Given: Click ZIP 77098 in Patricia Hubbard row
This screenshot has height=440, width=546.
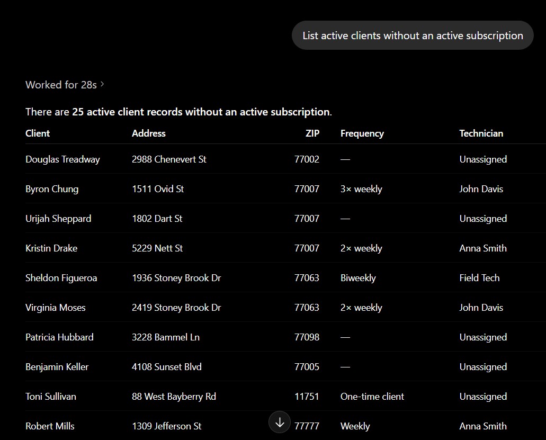Looking at the screenshot, I should [x=307, y=337].
